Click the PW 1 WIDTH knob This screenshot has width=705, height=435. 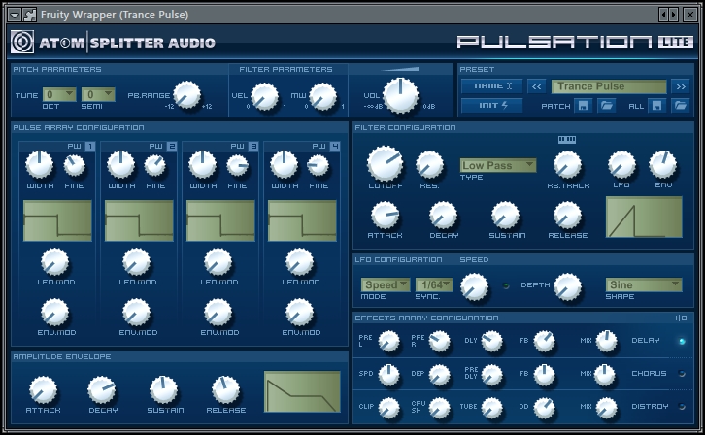pos(40,164)
